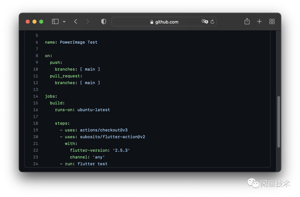300x197 pixels.
Task: Select line number 20
Action: (x=36, y=137)
